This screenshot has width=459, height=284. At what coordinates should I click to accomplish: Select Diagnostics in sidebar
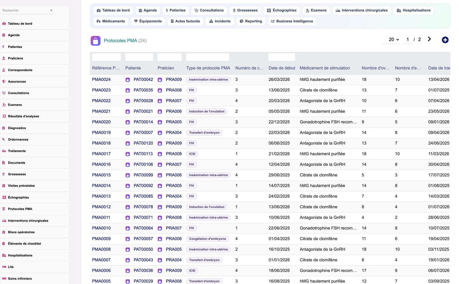[x=34, y=128]
